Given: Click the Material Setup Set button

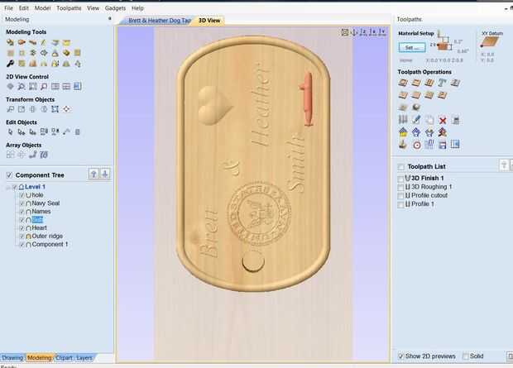Looking at the screenshot, I should [x=412, y=47].
